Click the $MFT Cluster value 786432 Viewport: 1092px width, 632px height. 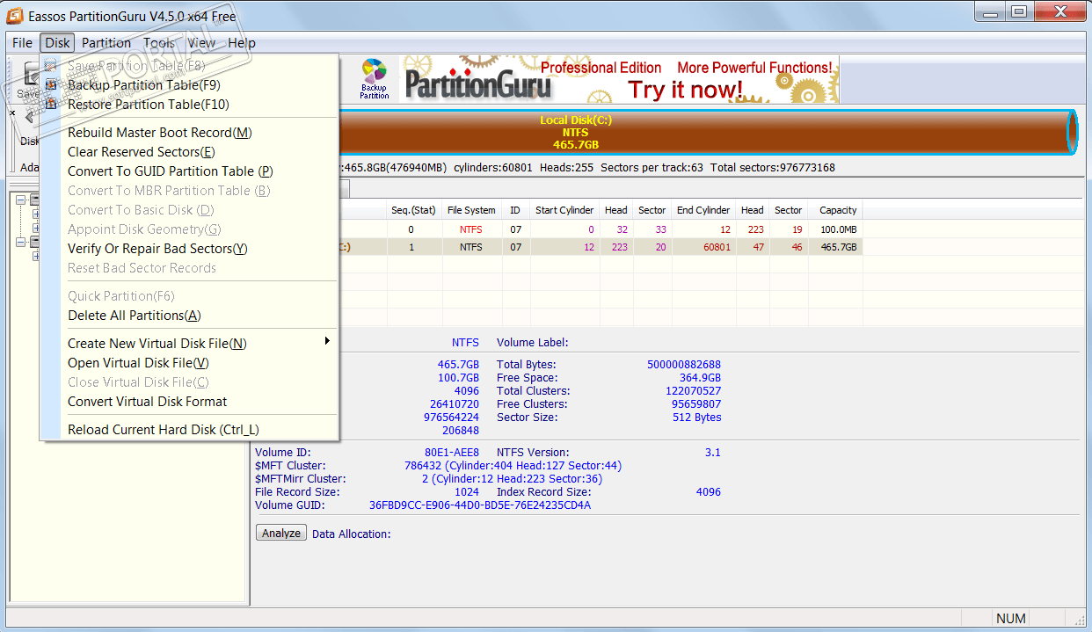coord(425,466)
